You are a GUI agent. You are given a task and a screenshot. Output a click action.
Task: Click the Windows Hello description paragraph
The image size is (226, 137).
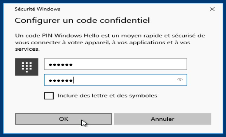(110, 42)
